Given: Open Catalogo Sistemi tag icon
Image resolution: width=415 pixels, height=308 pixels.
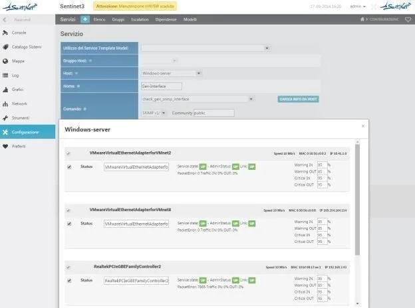Looking at the screenshot, I should click(x=5, y=47).
